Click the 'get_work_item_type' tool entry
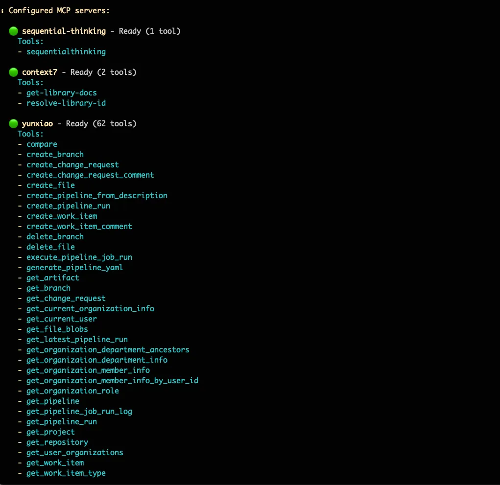Viewport: 500px width, 485px height. (x=66, y=474)
